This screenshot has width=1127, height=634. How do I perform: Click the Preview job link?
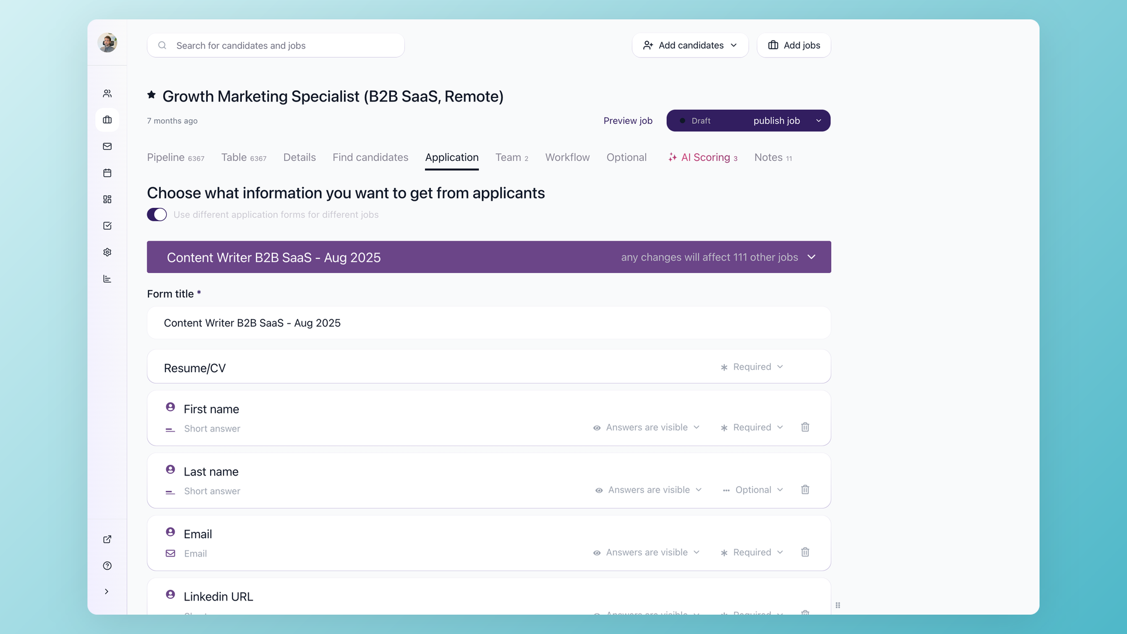(x=628, y=121)
